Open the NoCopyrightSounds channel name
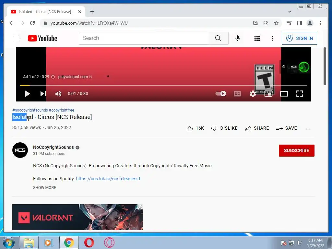 [x=53, y=147]
